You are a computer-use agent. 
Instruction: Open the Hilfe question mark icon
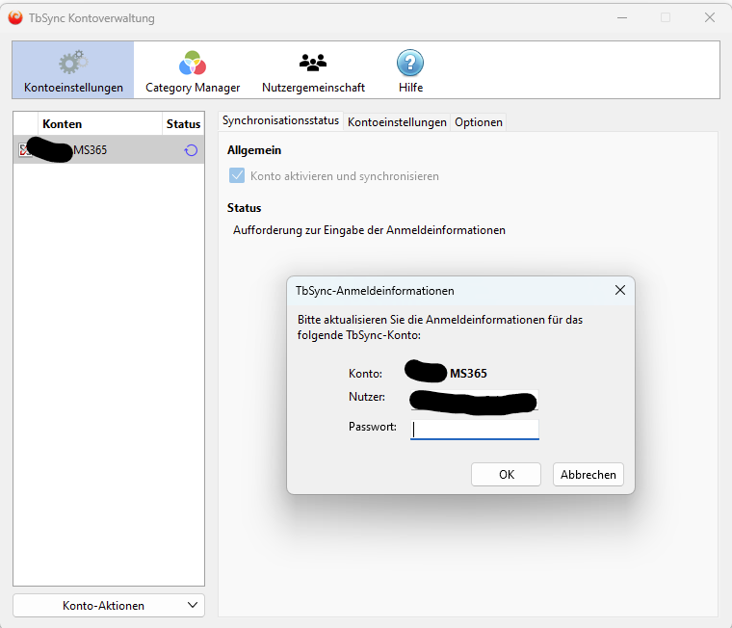pos(410,63)
